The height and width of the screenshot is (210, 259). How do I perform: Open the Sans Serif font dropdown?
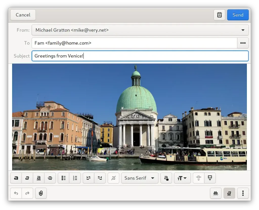[140, 178]
